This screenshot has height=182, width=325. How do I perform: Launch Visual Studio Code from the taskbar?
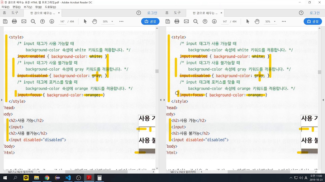pos(68,178)
